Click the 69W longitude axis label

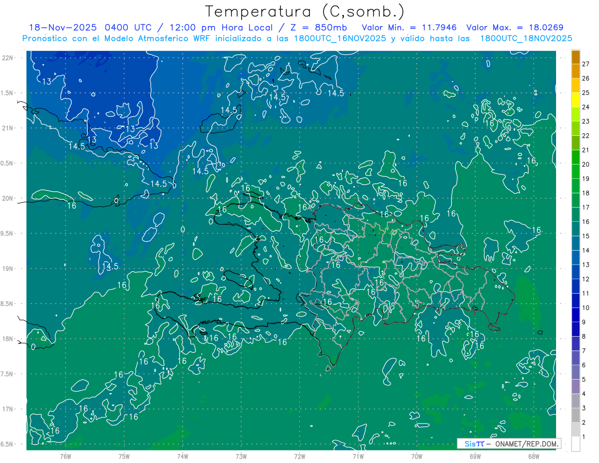point(475,456)
